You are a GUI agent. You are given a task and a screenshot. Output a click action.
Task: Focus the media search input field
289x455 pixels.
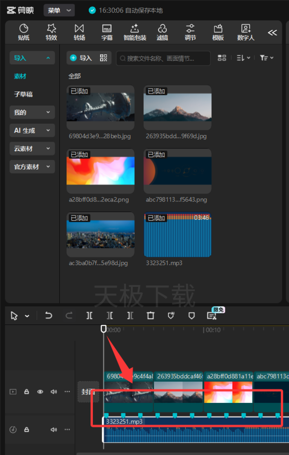pyautogui.click(x=163, y=58)
